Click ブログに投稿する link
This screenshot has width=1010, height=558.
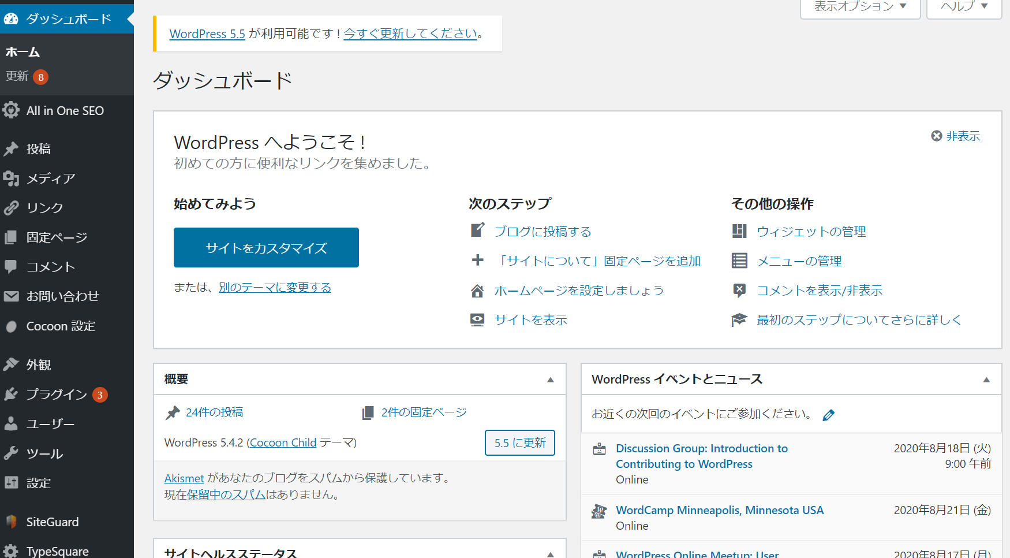click(x=543, y=231)
